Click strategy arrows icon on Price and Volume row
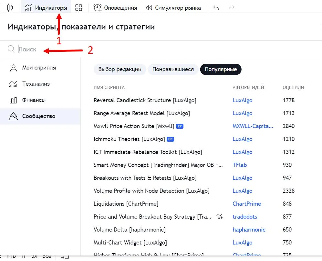Viewport: 322px width, 261px height. [220, 217]
